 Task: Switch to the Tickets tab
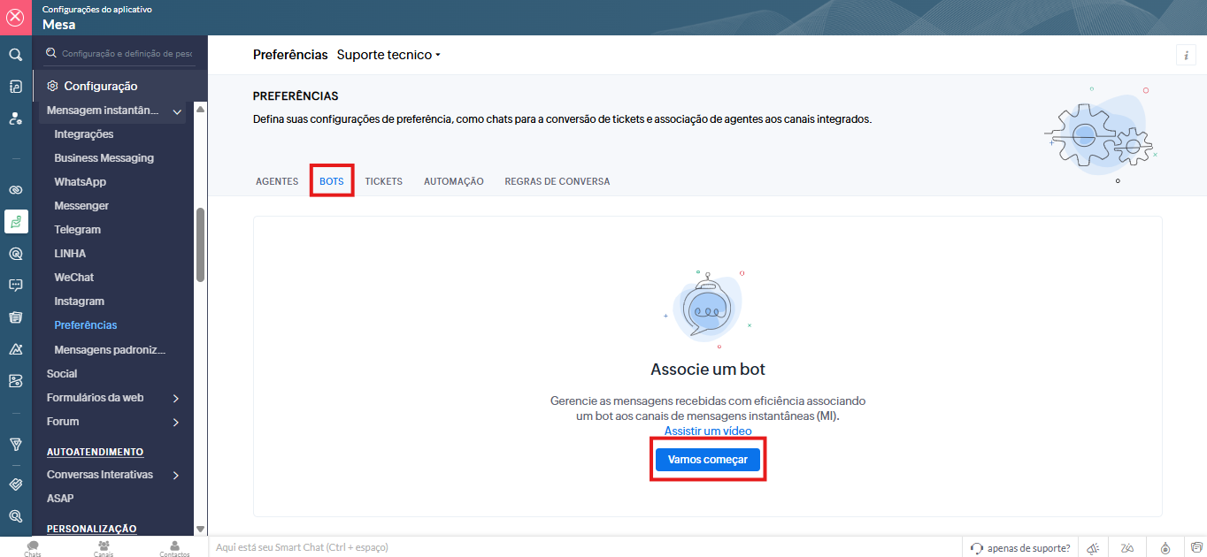tap(383, 181)
